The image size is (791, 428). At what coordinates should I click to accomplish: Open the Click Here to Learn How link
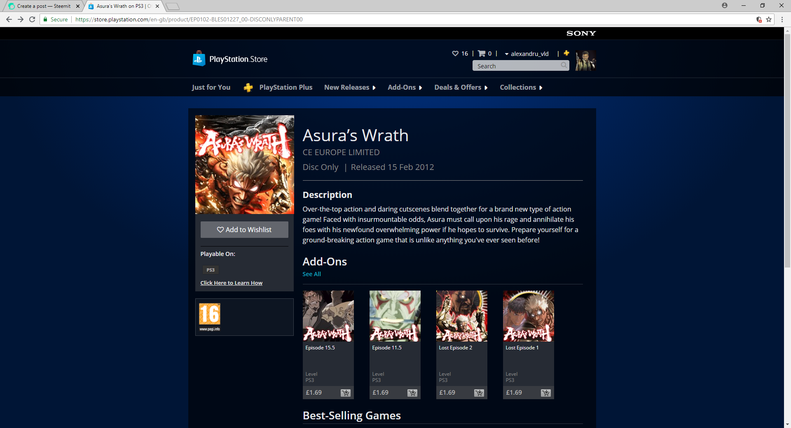click(x=231, y=283)
